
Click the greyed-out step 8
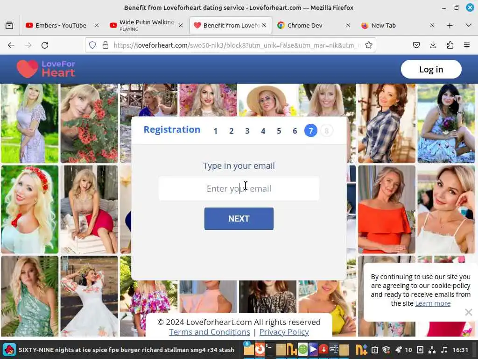pyautogui.click(x=326, y=131)
